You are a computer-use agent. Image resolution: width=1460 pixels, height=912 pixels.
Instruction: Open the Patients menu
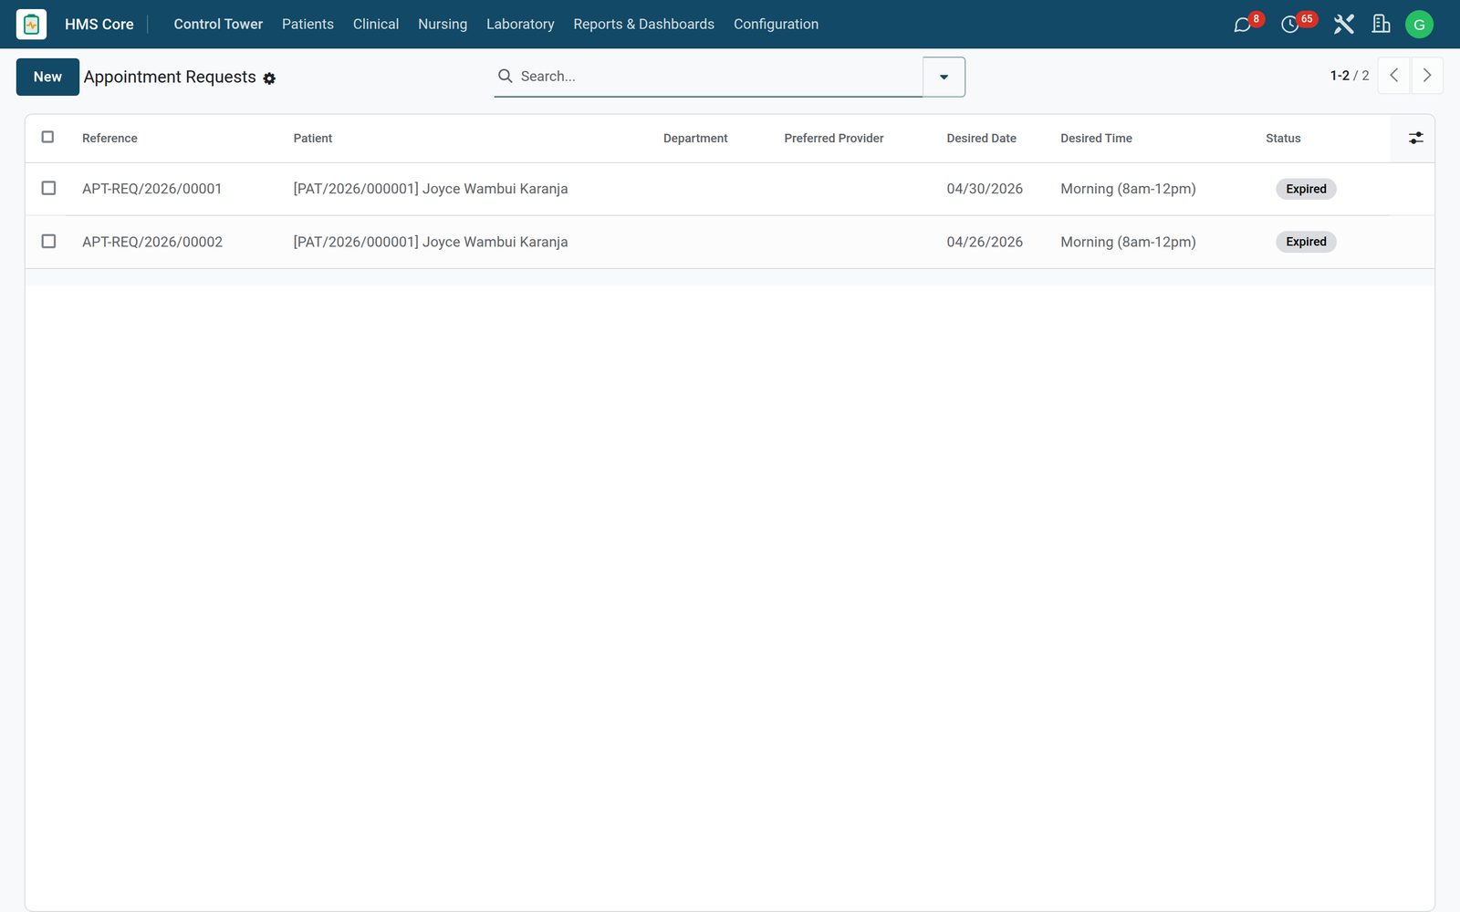click(x=308, y=24)
